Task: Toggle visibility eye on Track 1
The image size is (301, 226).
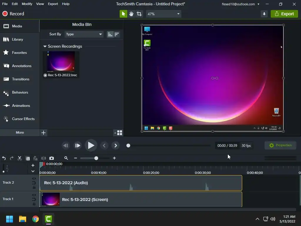Action: click(x=34, y=195)
